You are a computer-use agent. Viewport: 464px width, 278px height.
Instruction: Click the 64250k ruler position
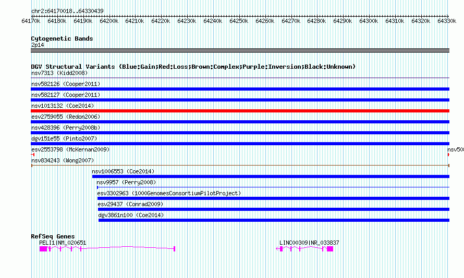[x=239, y=21]
